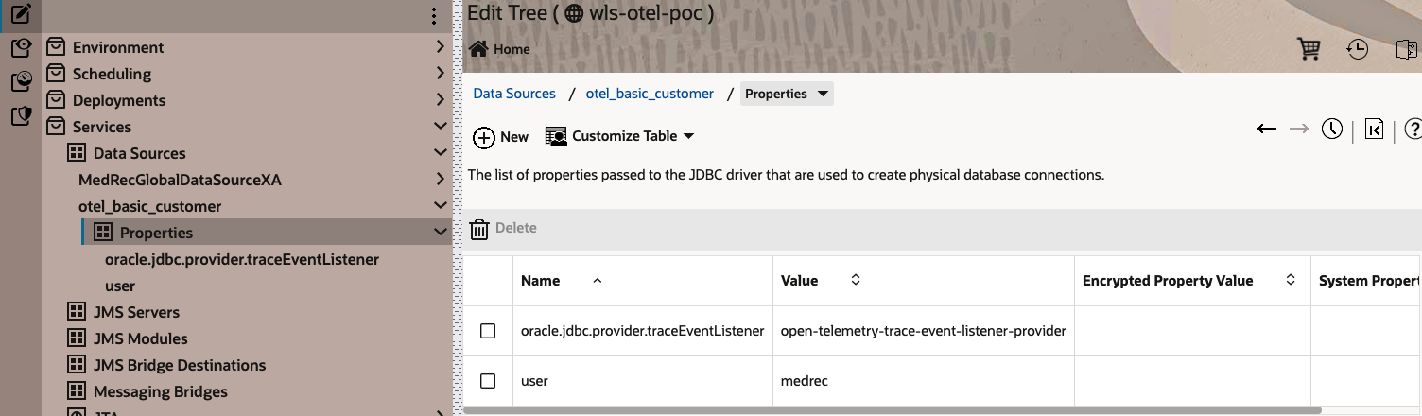Click the landing page document icon
This screenshot has width=1422, height=416.
[1374, 129]
